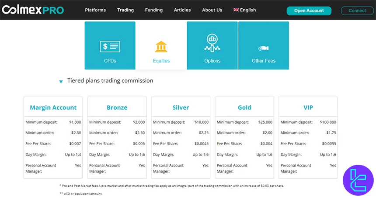This screenshot has height=198, width=376.
Task: Select the Equities fee tab
Action: (161, 45)
